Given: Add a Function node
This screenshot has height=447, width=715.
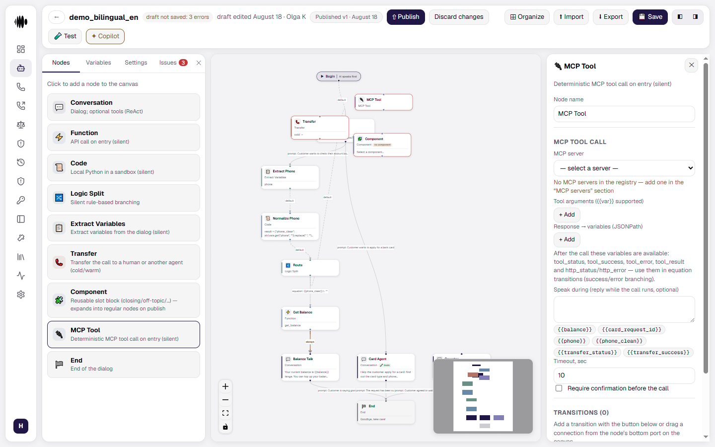Looking at the screenshot, I should pyautogui.click(x=124, y=137).
